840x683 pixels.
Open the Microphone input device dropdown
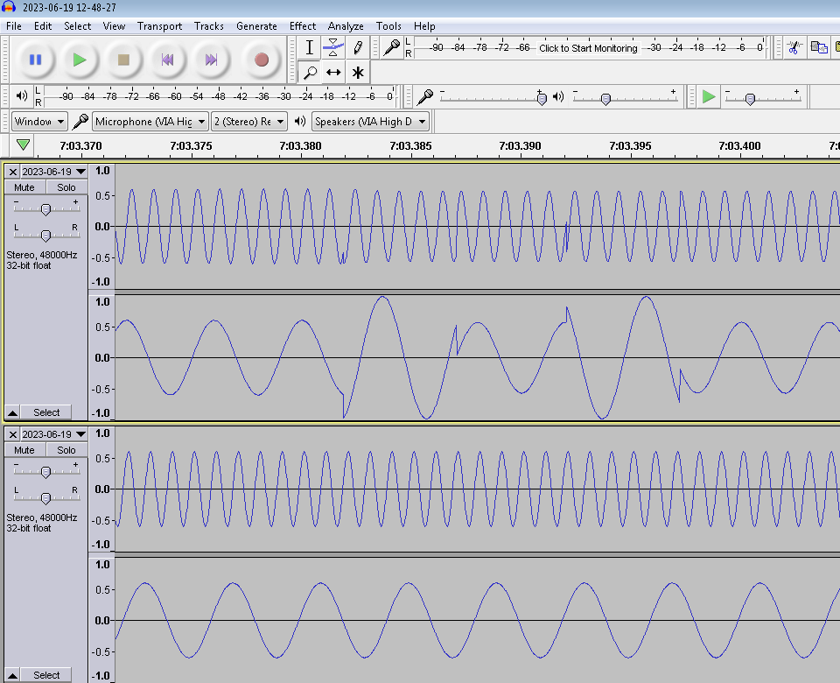point(149,121)
